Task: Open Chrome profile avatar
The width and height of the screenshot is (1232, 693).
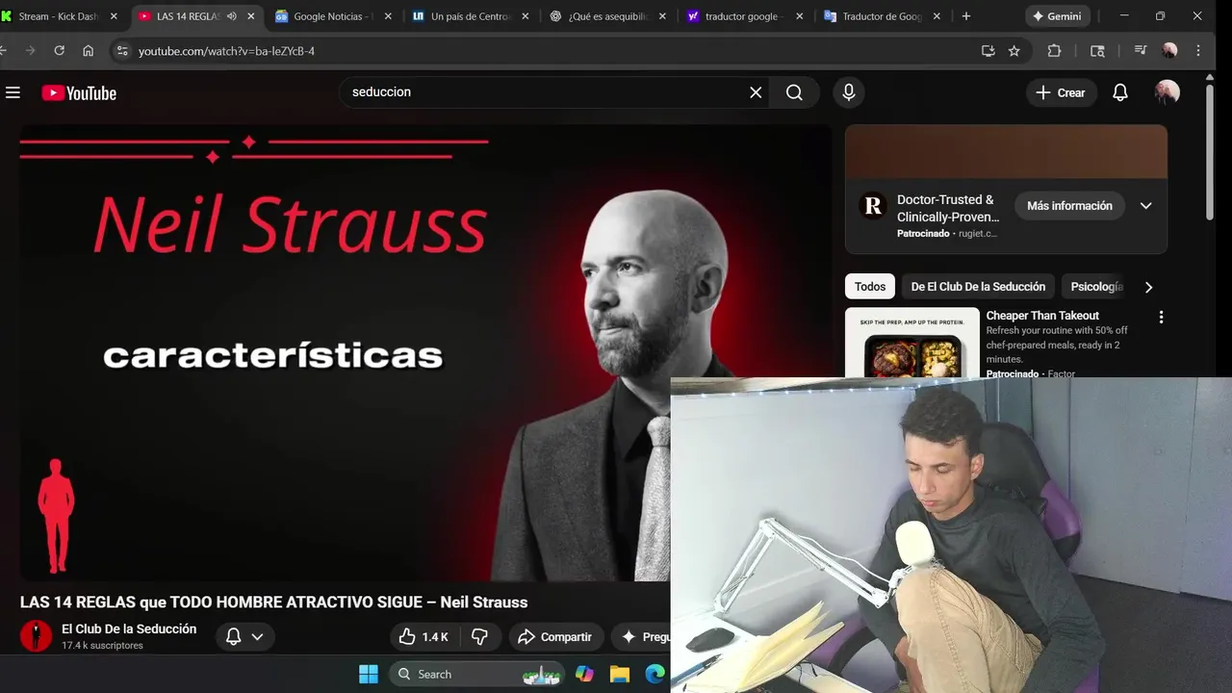Action: (x=1169, y=51)
